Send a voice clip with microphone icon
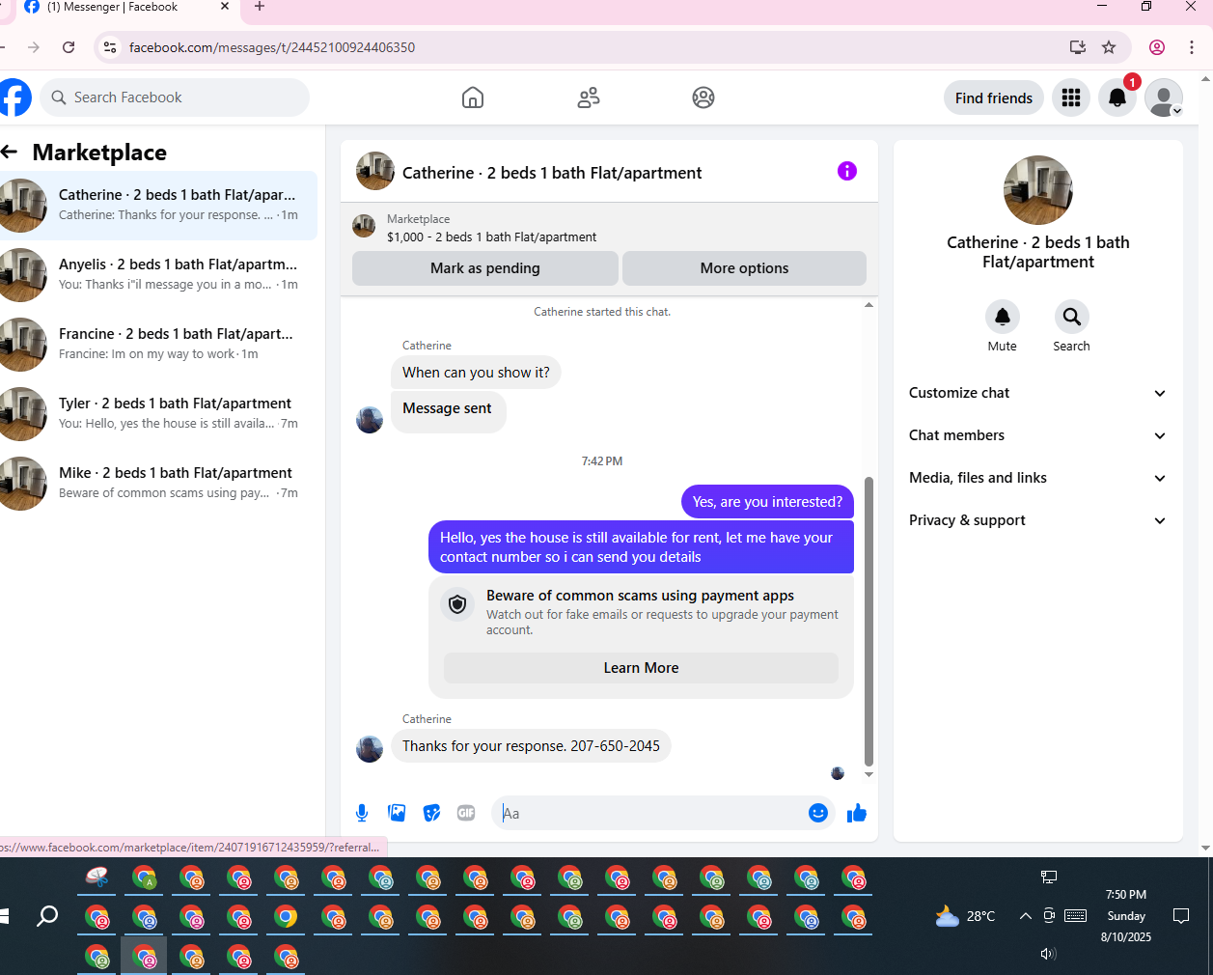Viewport: 1213px width, 975px height. 362,813
